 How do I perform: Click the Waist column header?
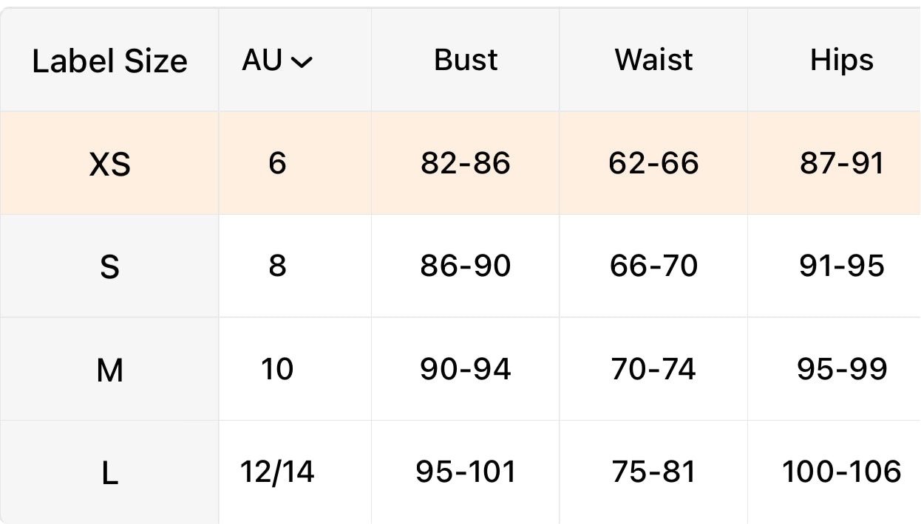click(654, 60)
